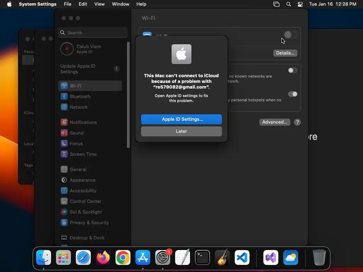Click System Settings icon in the Dock
This screenshot has height=272, width=363.
pos(163,257)
